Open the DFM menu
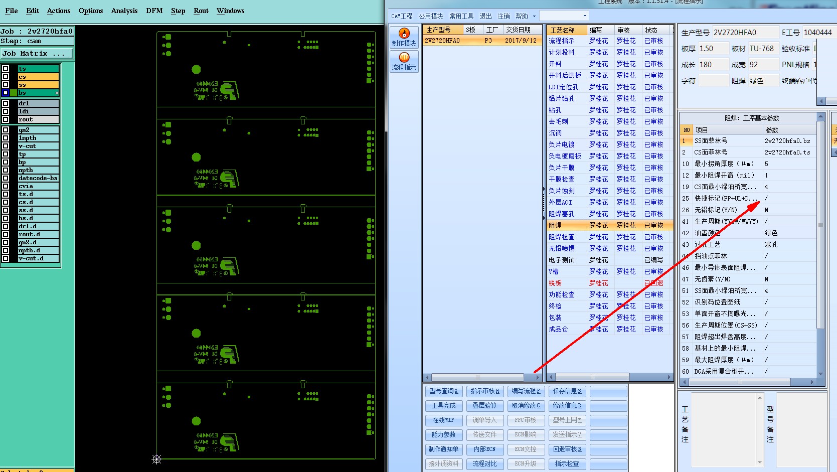The height and width of the screenshot is (472, 837). pyautogui.click(x=154, y=11)
